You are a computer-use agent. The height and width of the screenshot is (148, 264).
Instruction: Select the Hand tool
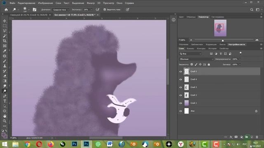tap(5, 116)
